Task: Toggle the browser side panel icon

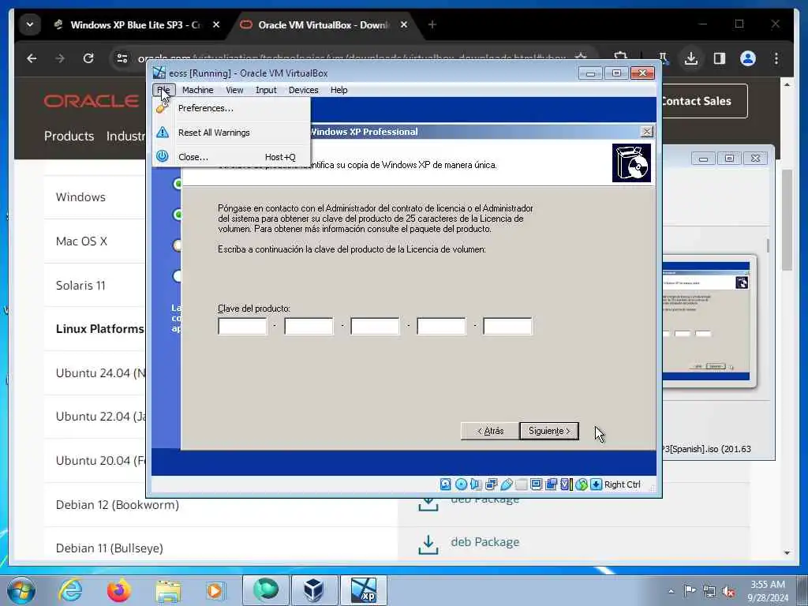Action: (x=720, y=58)
